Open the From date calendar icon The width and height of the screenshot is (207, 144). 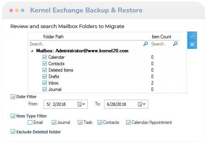tap(80, 104)
